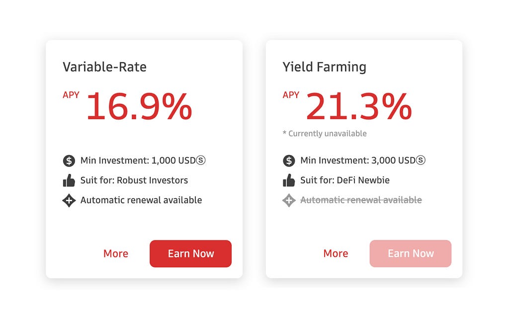Click the thumbs-up icon beside DeFi Newbie
This screenshot has width=509, height=318.
(289, 180)
